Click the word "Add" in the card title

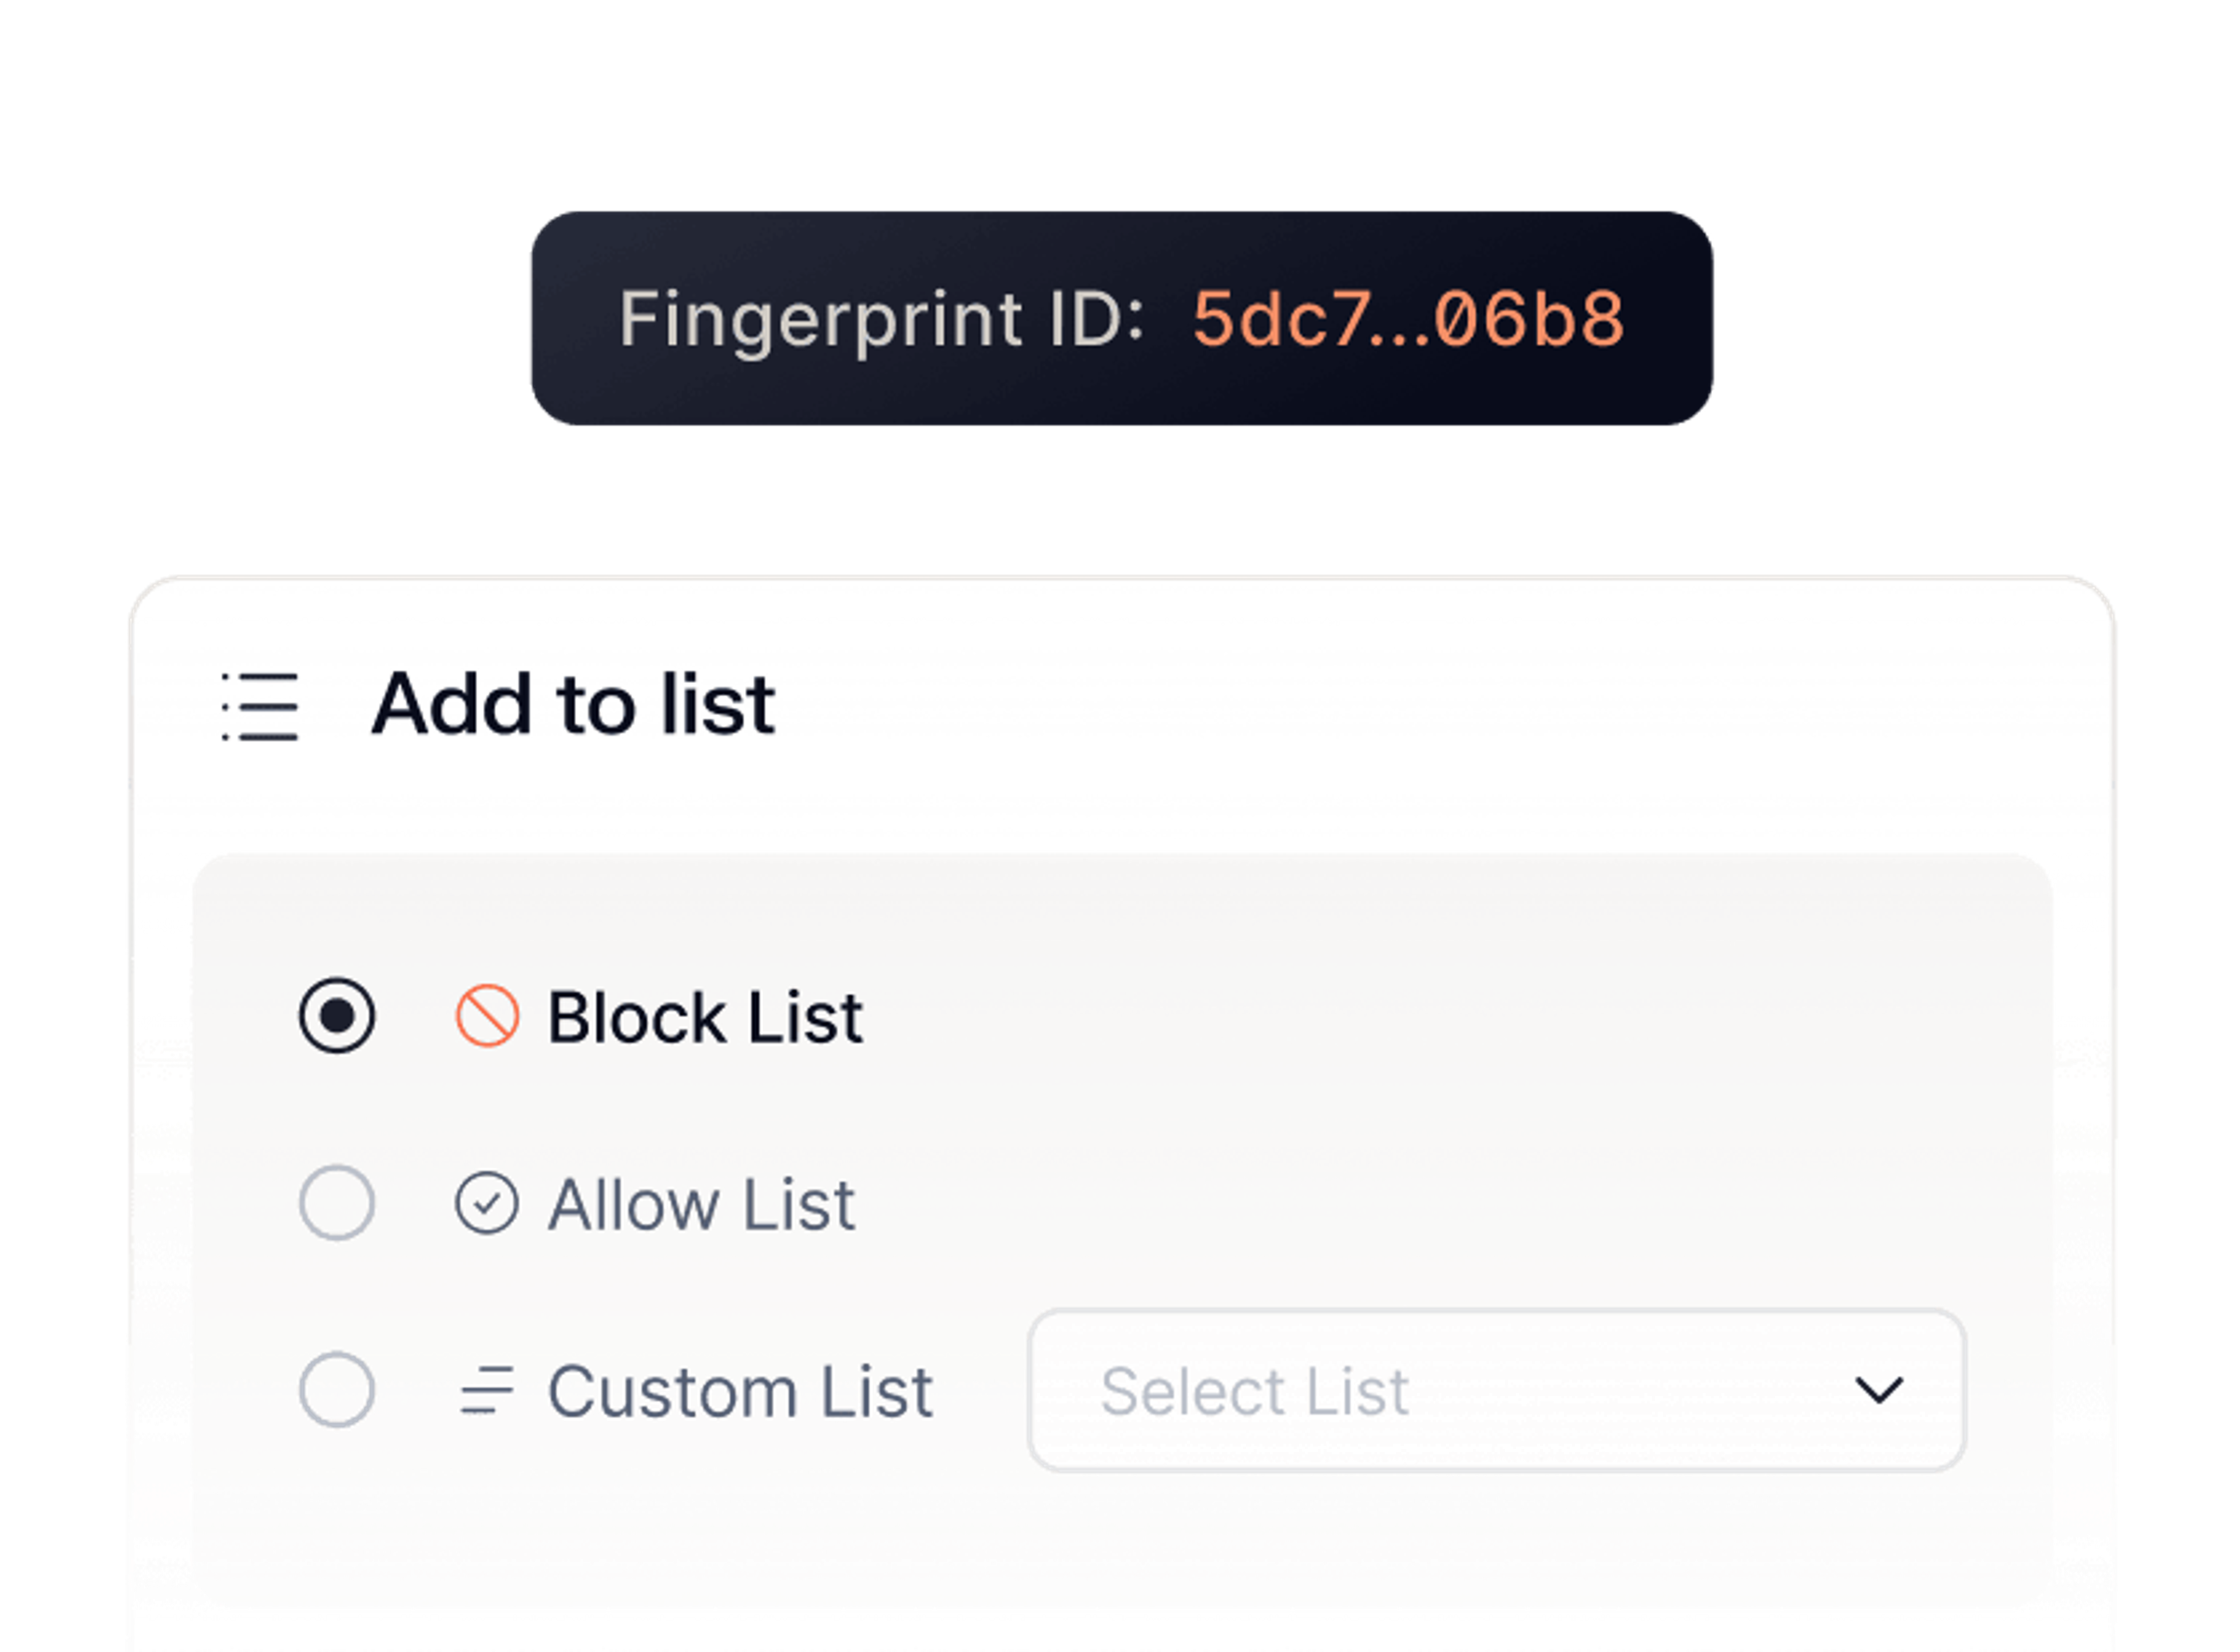point(451,705)
